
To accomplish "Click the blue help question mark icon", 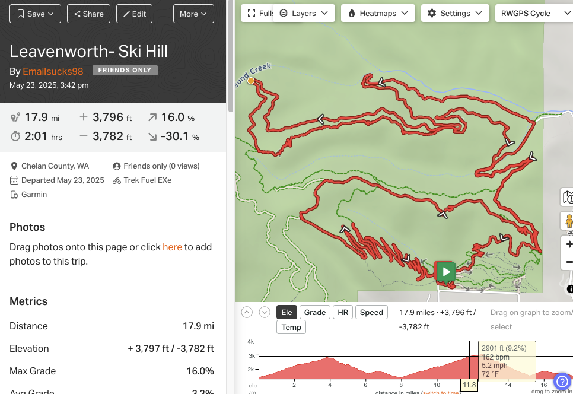I will coord(562,382).
